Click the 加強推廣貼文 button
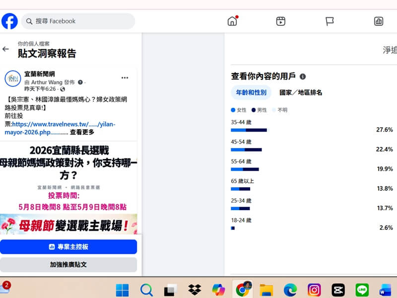 [68, 265]
